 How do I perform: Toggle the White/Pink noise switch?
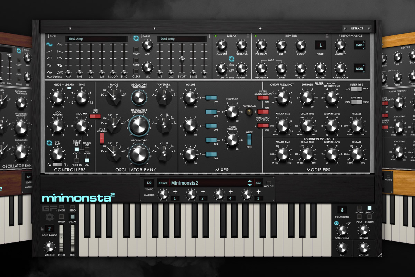(x=250, y=139)
